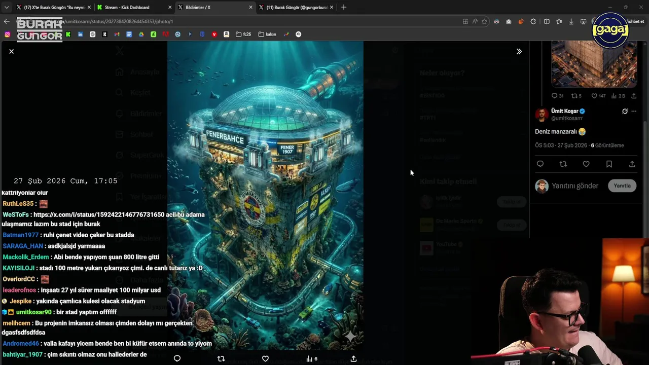Collapse the side panel using double chevron icon
The height and width of the screenshot is (365, 649).
(519, 51)
